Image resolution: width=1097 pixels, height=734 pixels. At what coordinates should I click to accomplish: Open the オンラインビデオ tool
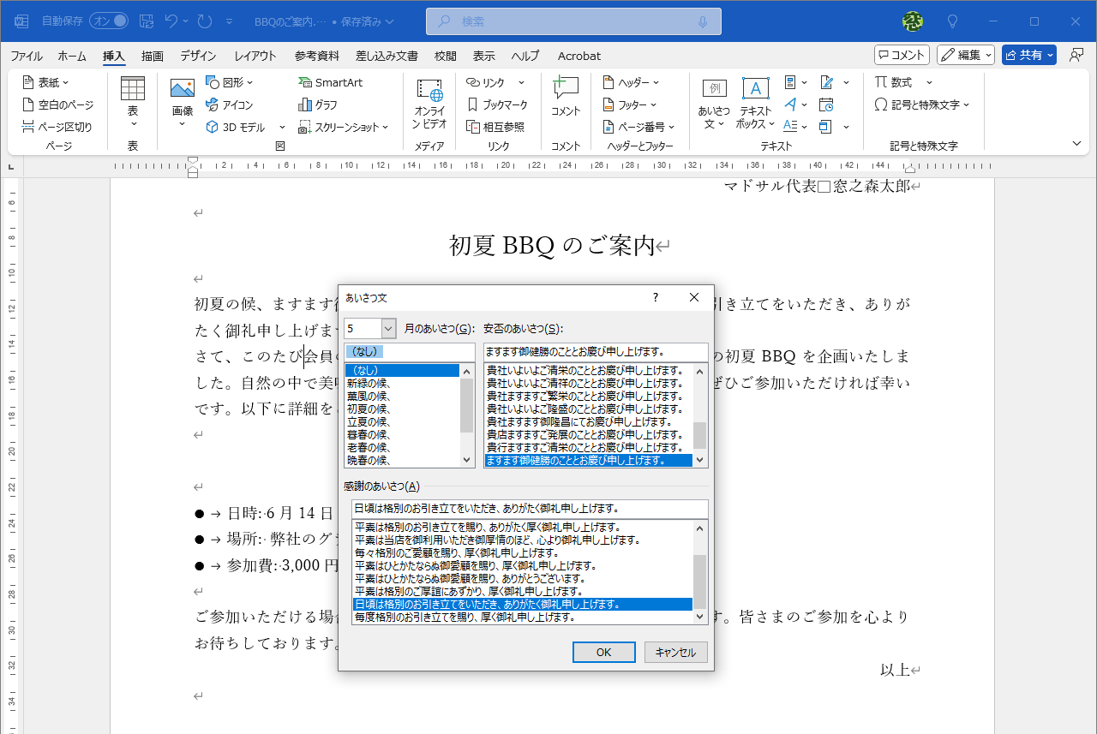click(x=429, y=103)
